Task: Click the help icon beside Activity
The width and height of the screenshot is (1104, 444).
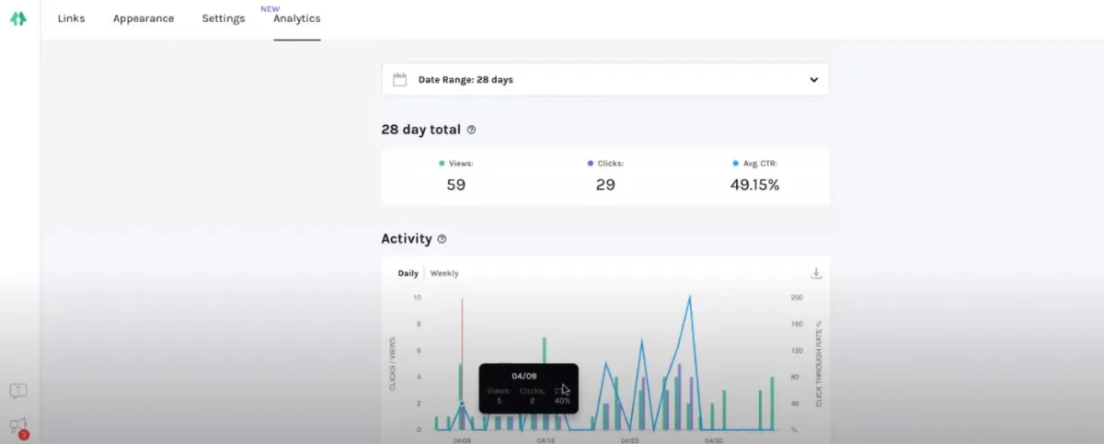Action: click(x=442, y=239)
